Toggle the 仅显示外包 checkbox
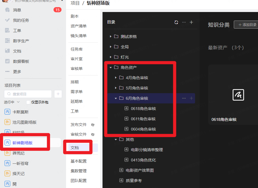The height and width of the screenshot is (188, 258). coord(28,102)
